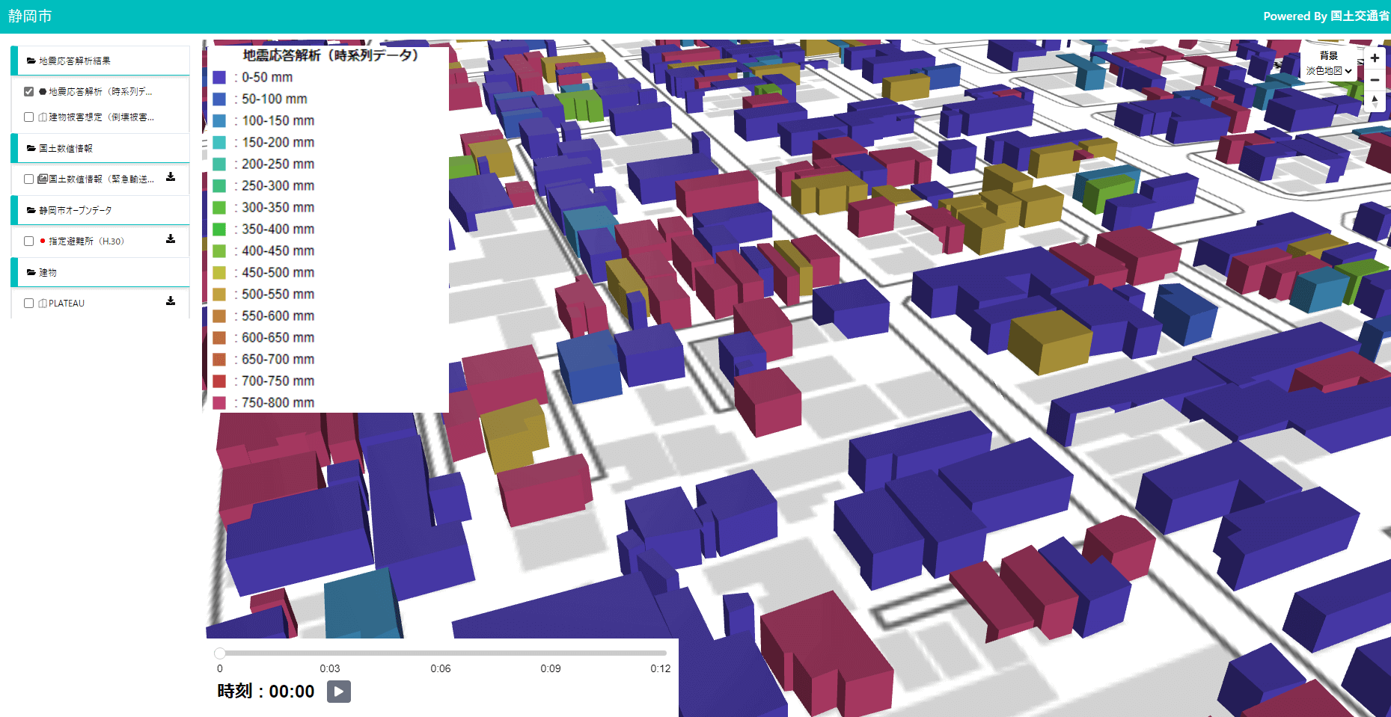
Task: Click the 650-700 mm legend swatch
Action: click(219, 359)
